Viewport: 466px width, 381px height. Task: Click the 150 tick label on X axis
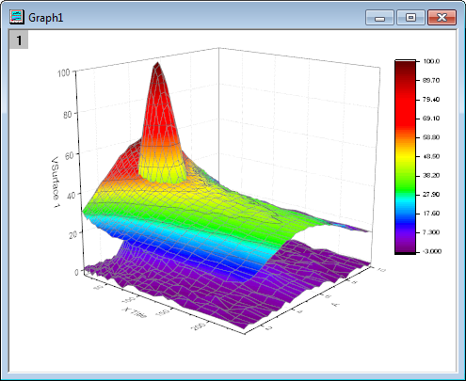[164, 312]
